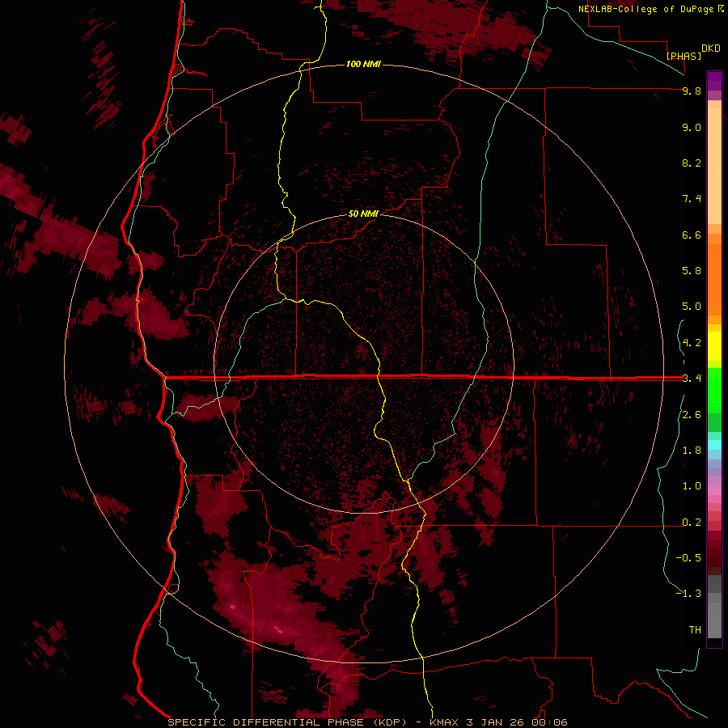Pick the bright green band of the color bar
The width and height of the screenshot is (728, 728).
[714, 390]
